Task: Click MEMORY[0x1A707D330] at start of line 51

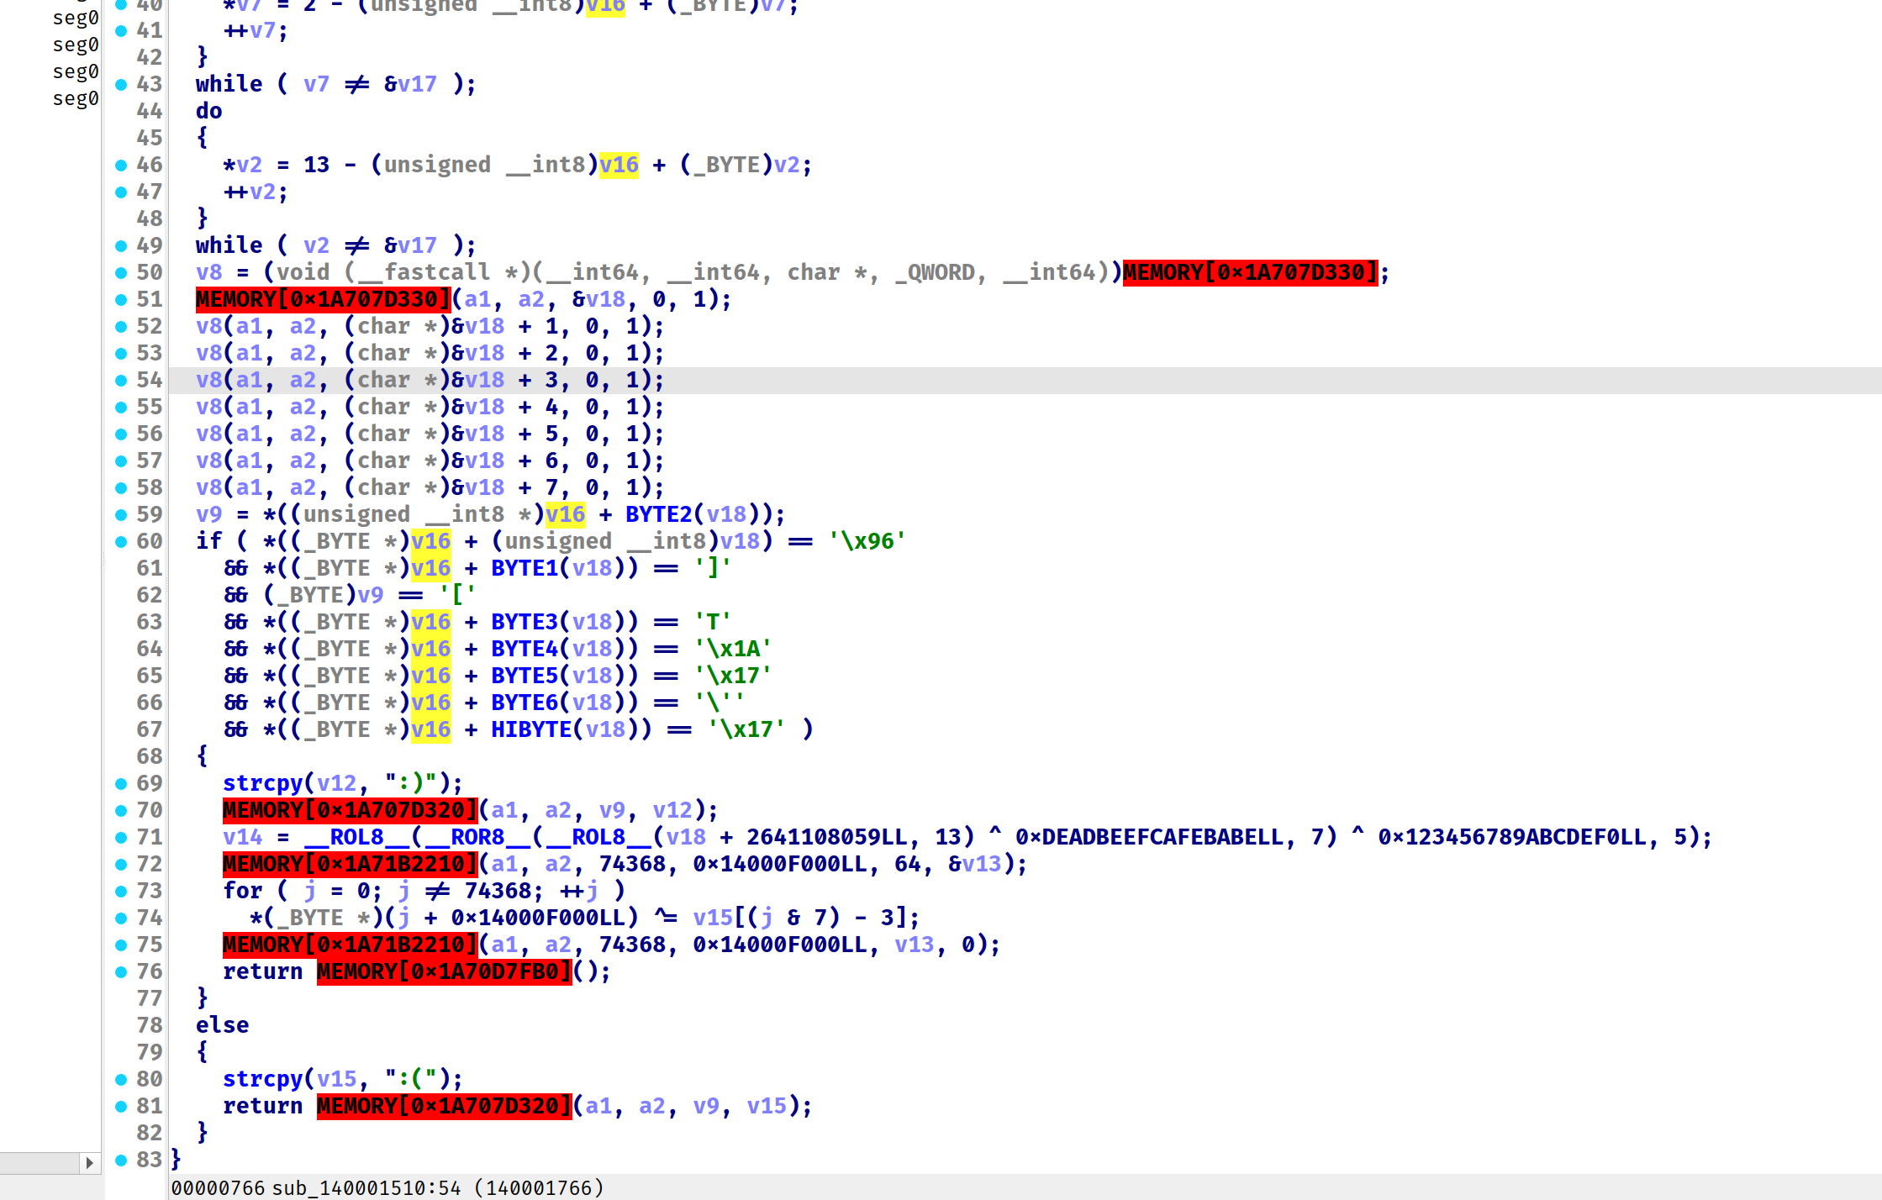Action: [323, 299]
